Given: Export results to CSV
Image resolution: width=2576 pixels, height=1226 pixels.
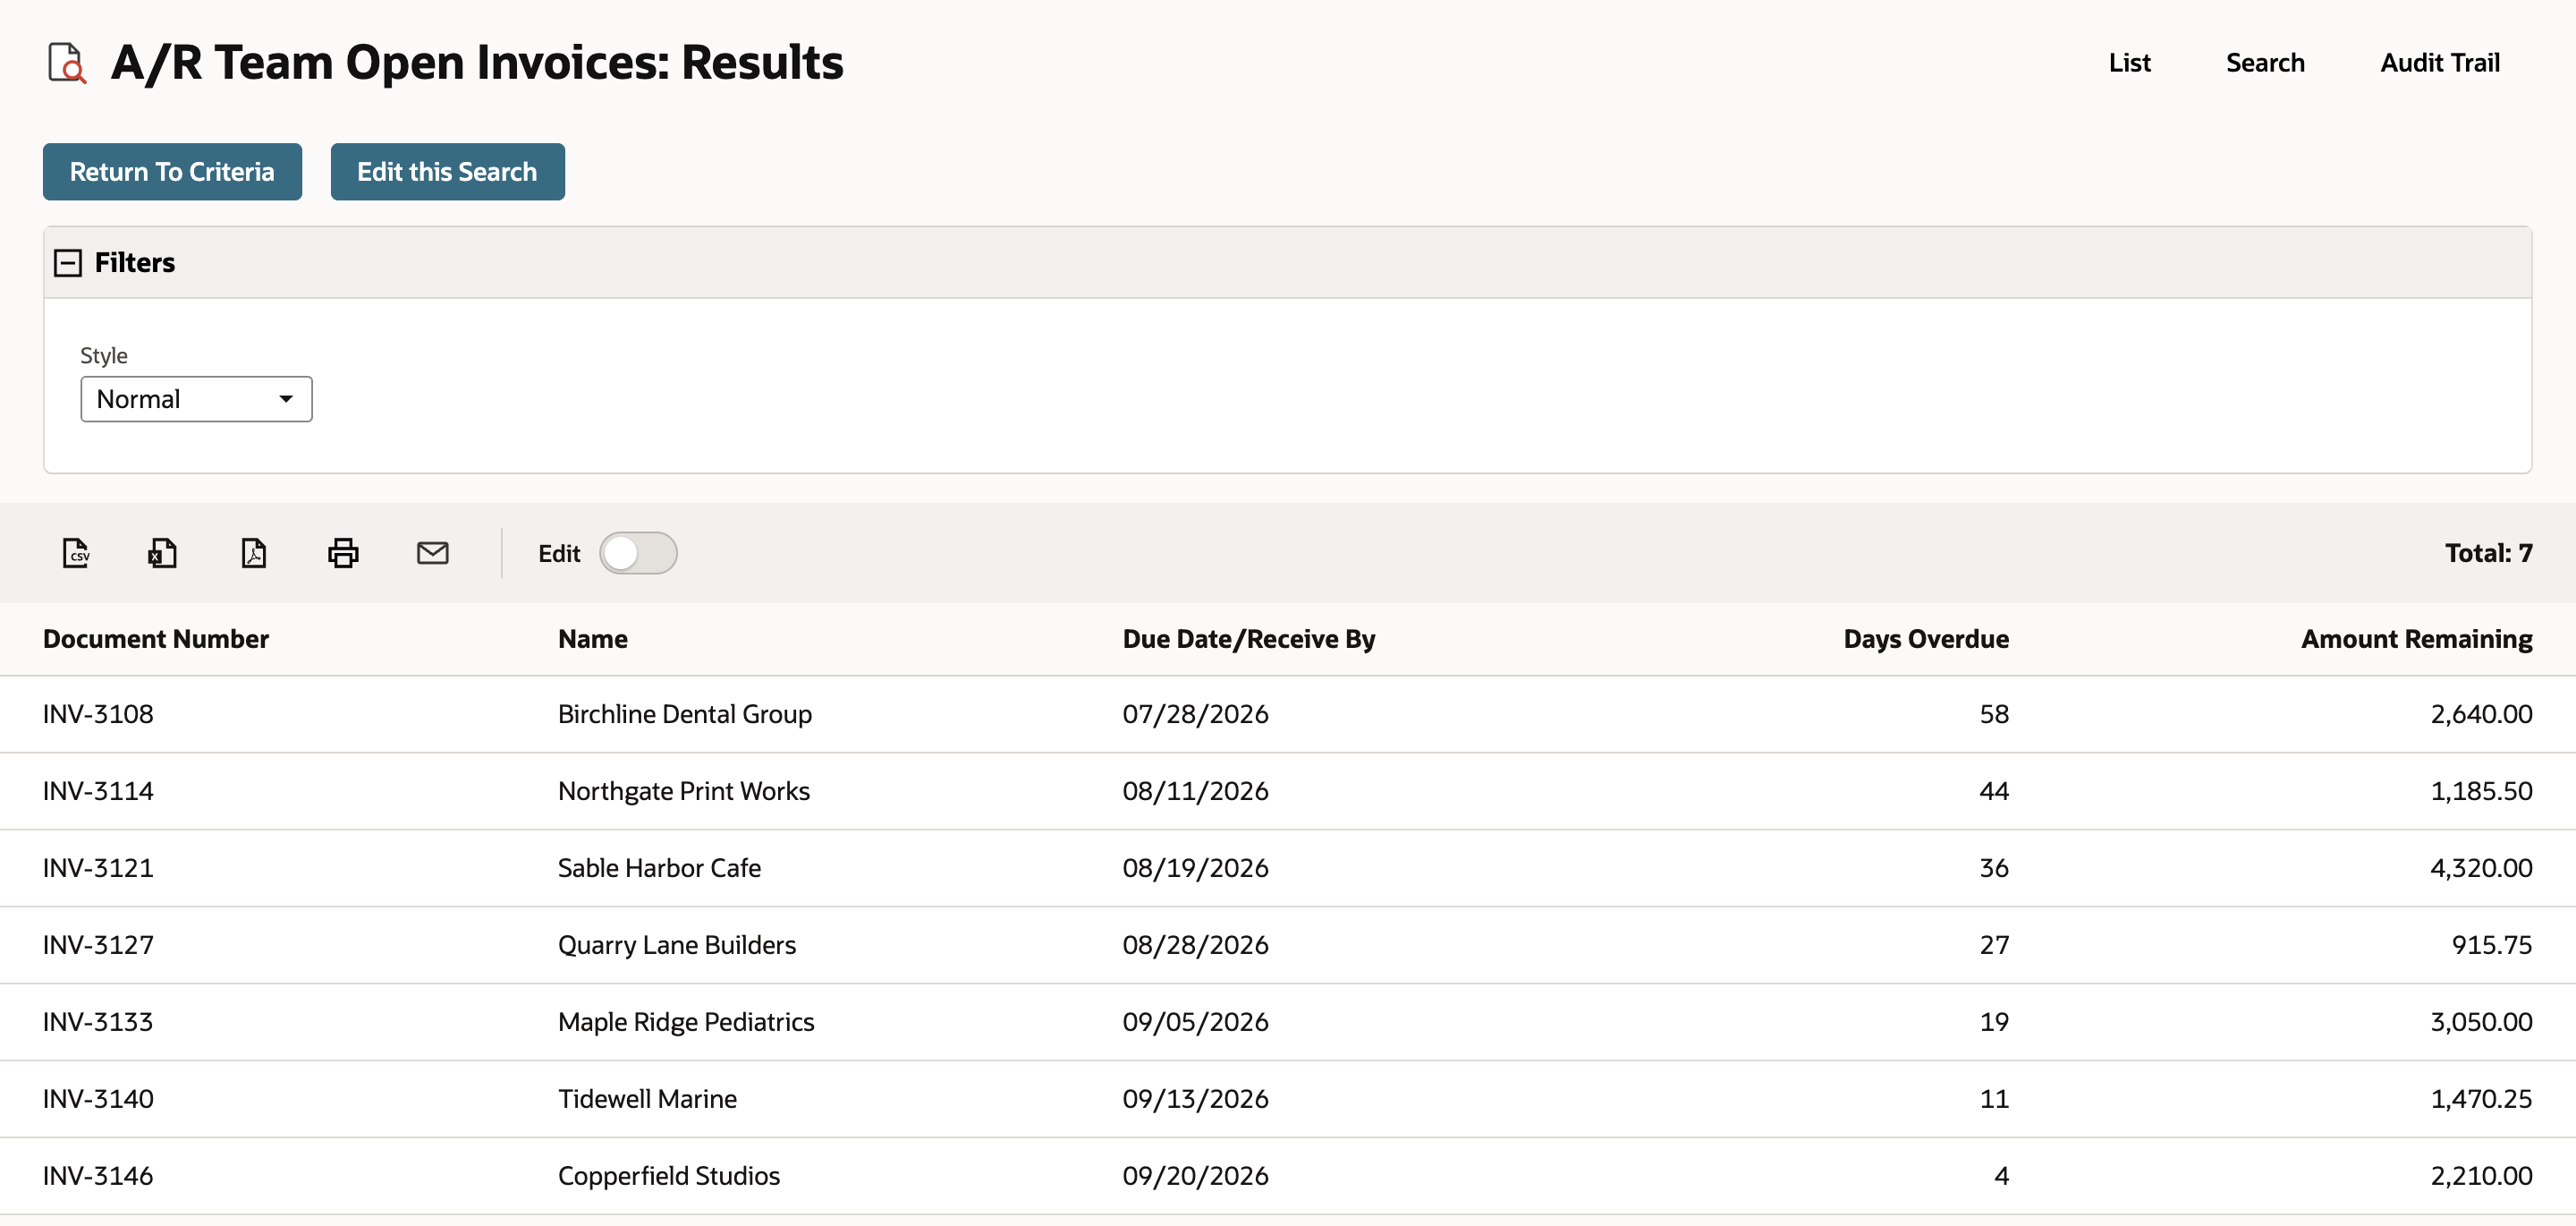Looking at the screenshot, I should [x=76, y=552].
